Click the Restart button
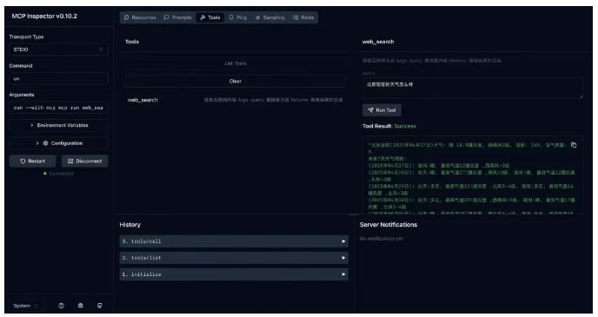The width and height of the screenshot is (598, 317). (x=32, y=162)
